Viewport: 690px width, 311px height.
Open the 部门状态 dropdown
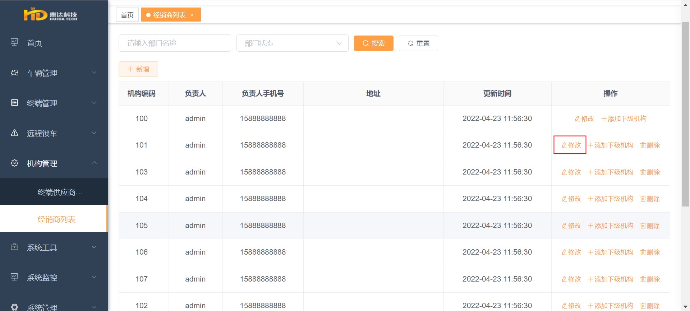click(x=293, y=43)
